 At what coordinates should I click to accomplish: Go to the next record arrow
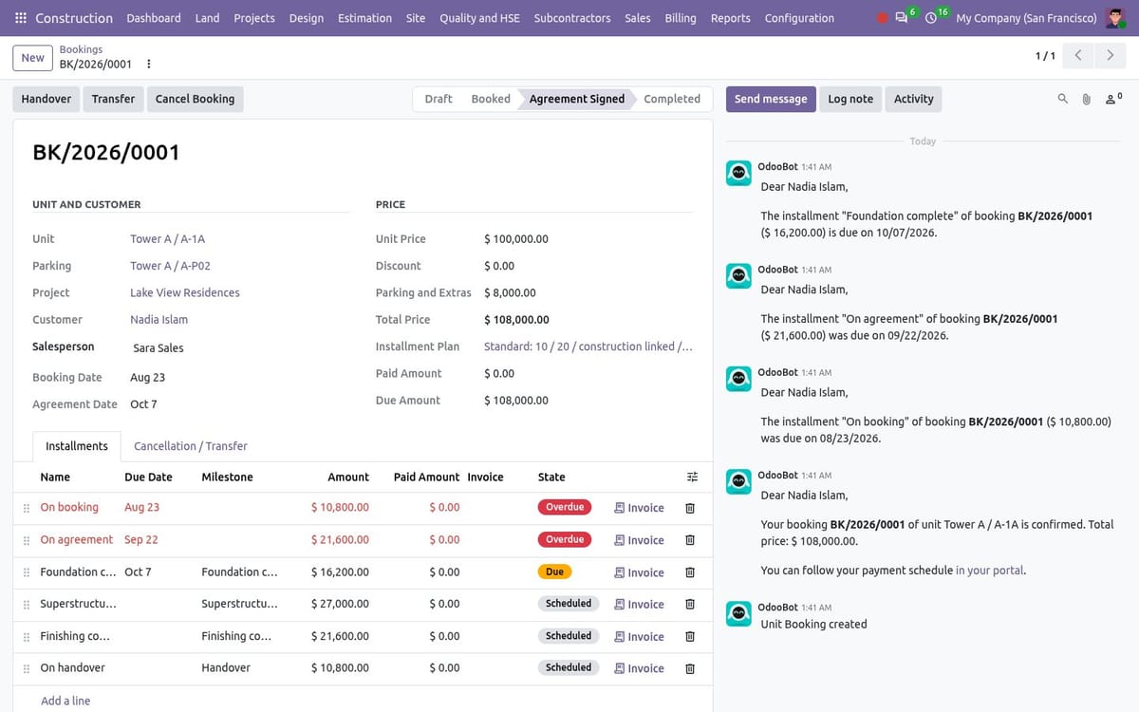[x=1110, y=55]
